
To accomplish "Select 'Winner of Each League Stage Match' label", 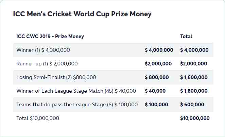I will 76,91.
